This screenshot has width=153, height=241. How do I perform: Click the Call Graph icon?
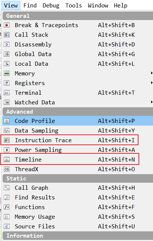pyautogui.click(x=7, y=188)
